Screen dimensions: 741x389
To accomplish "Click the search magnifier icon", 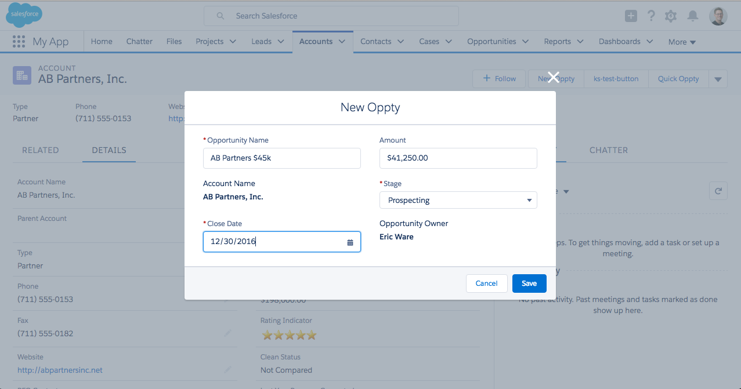I will pos(221,16).
